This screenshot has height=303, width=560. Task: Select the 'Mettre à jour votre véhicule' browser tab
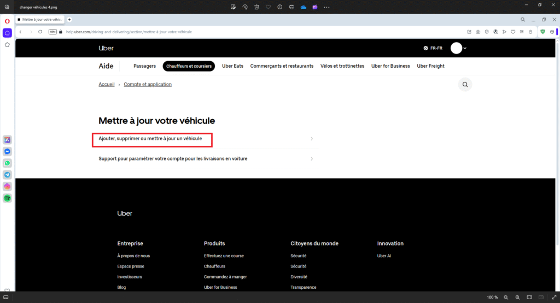(x=40, y=20)
